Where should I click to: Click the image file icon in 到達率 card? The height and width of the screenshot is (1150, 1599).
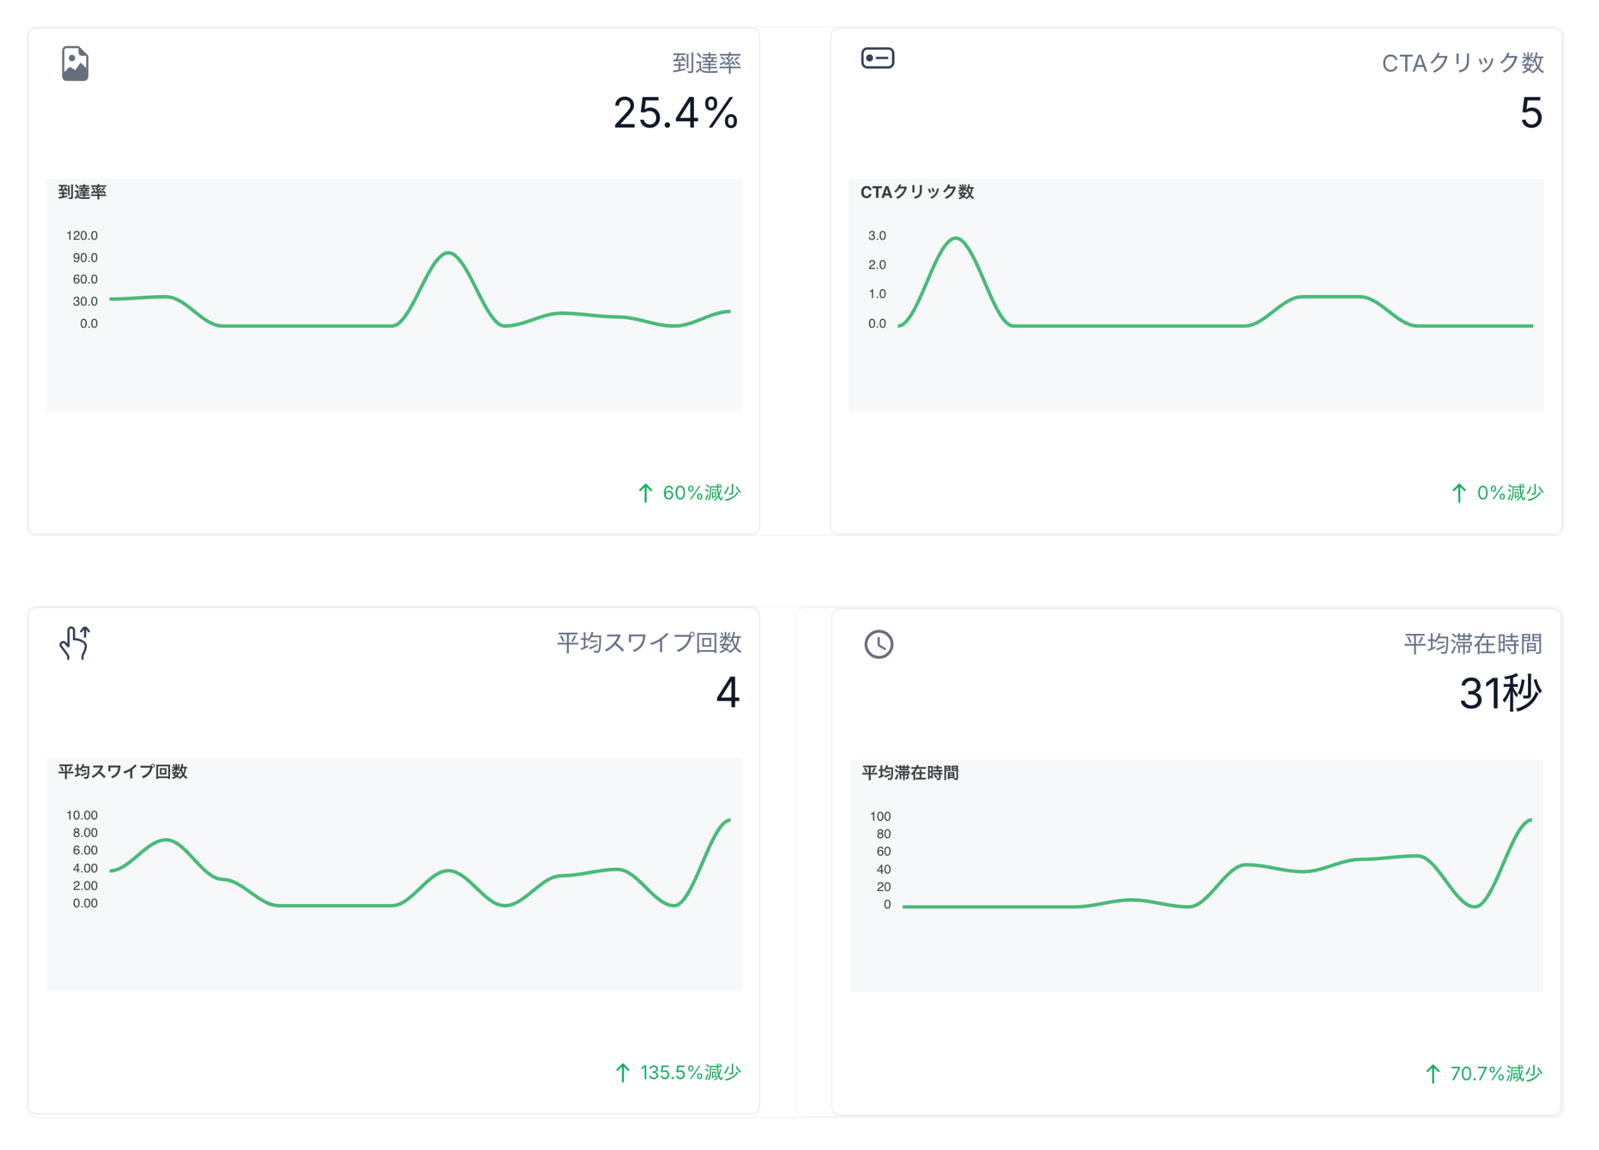[x=75, y=64]
